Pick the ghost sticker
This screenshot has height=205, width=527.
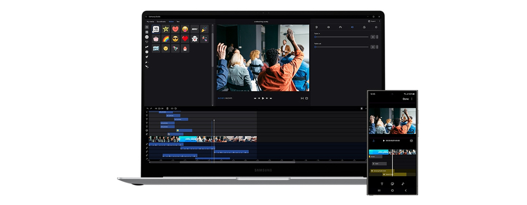tap(194, 38)
